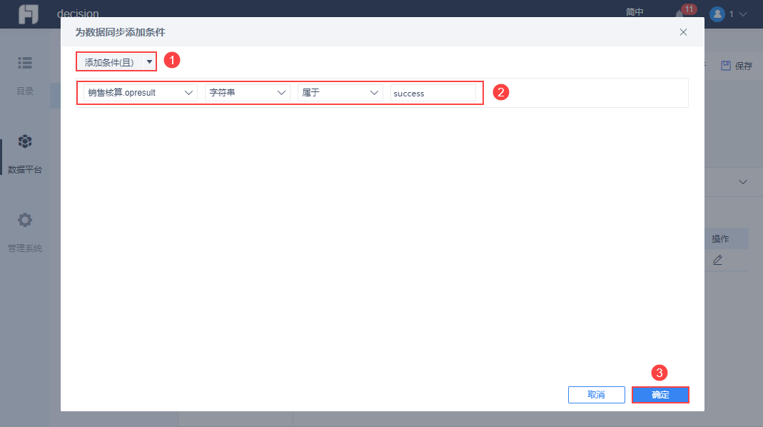This screenshot has width=763, height=427.
Task: Click the 简中 language switcher
Action: [x=635, y=12]
